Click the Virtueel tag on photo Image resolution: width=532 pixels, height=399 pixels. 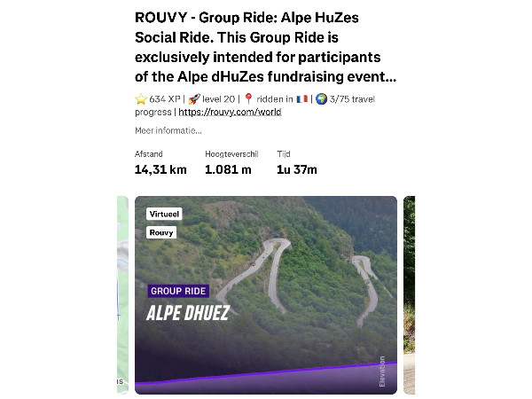(x=164, y=214)
